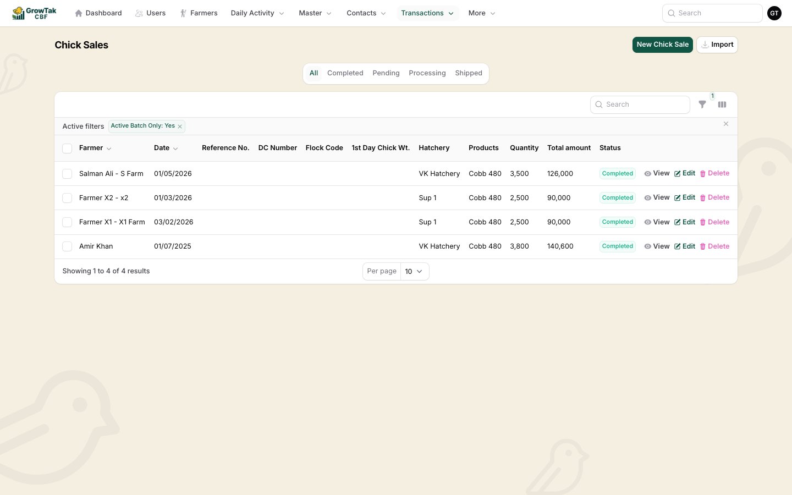Click the New Chick Sale button
792x495 pixels.
click(663, 45)
